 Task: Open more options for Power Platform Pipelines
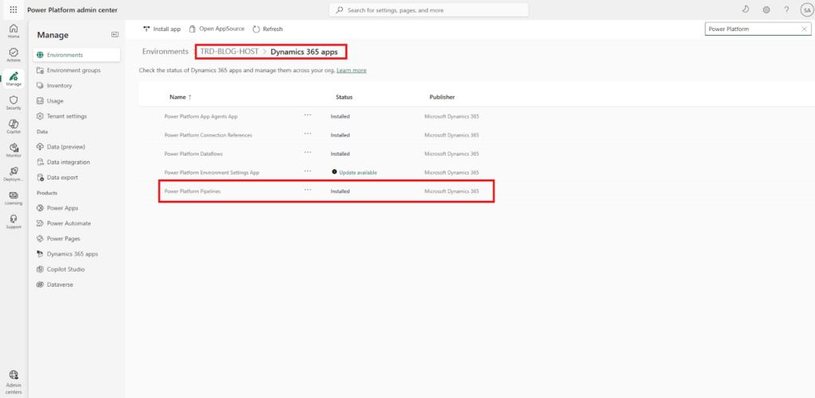pos(307,191)
